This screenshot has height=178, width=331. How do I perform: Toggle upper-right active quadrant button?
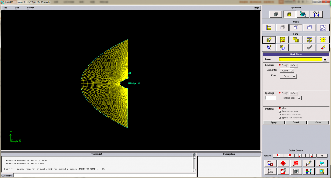pos(289,156)
